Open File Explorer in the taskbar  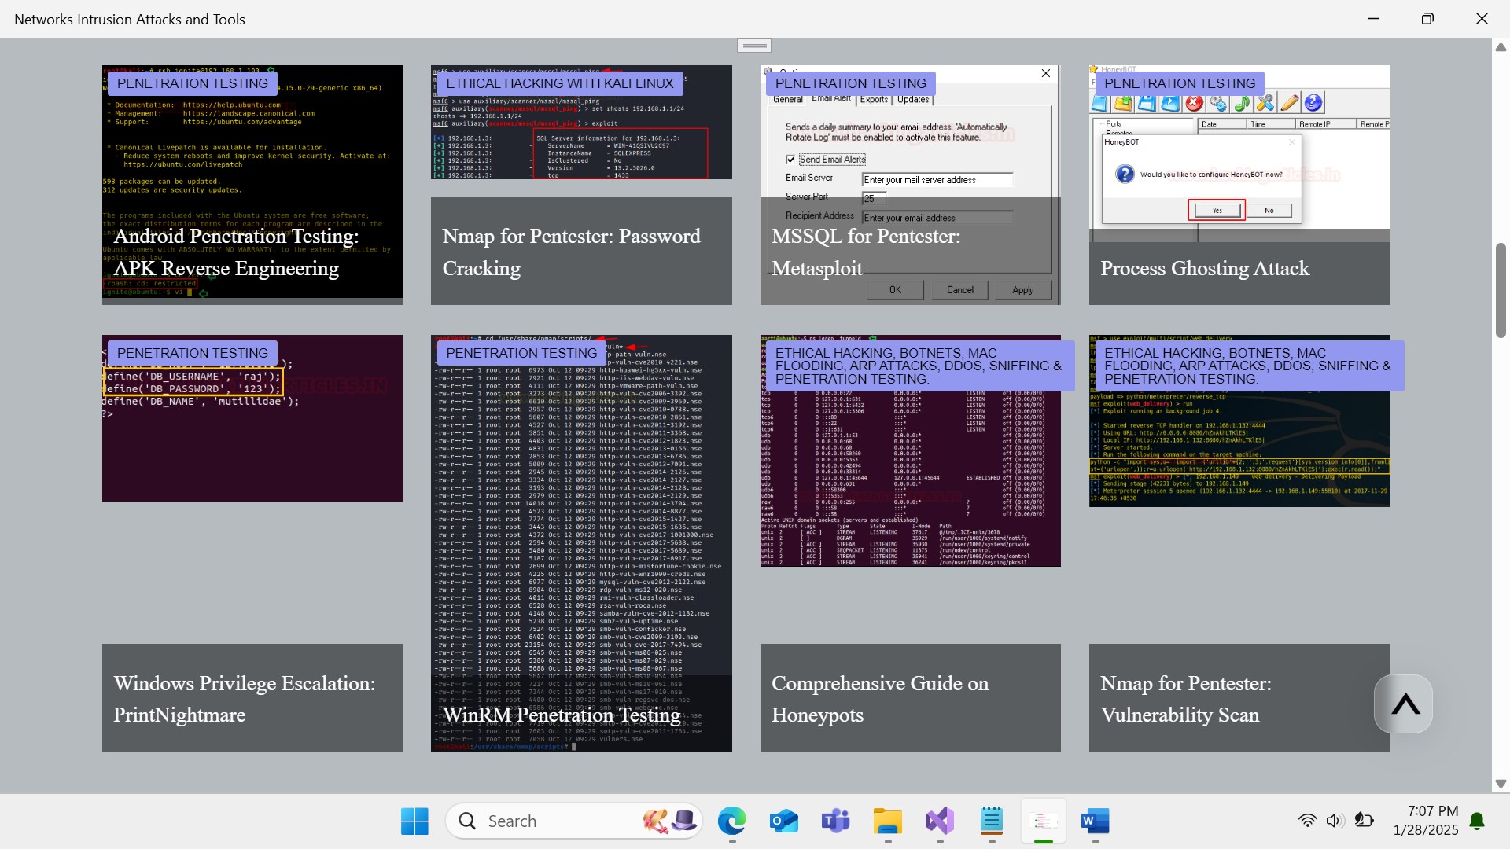click(887, 821)
